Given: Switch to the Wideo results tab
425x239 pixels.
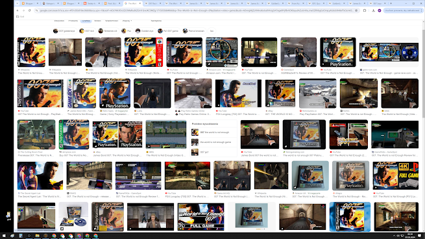Looking at the screenshot, I should click(x=97, y=21).
